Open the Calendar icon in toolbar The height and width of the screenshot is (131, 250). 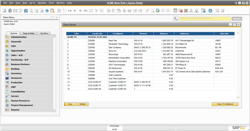click(186, 11)
